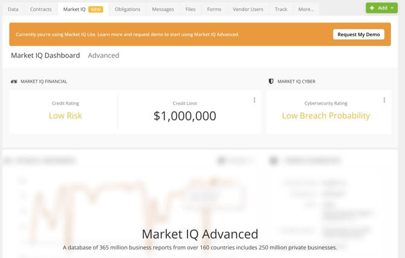Click Low Breach Probability rating
The image size is (405, 258).
coord(326,115)
